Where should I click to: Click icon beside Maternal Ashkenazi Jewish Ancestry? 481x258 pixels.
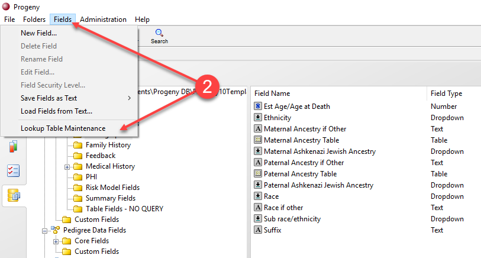[258, 151]
